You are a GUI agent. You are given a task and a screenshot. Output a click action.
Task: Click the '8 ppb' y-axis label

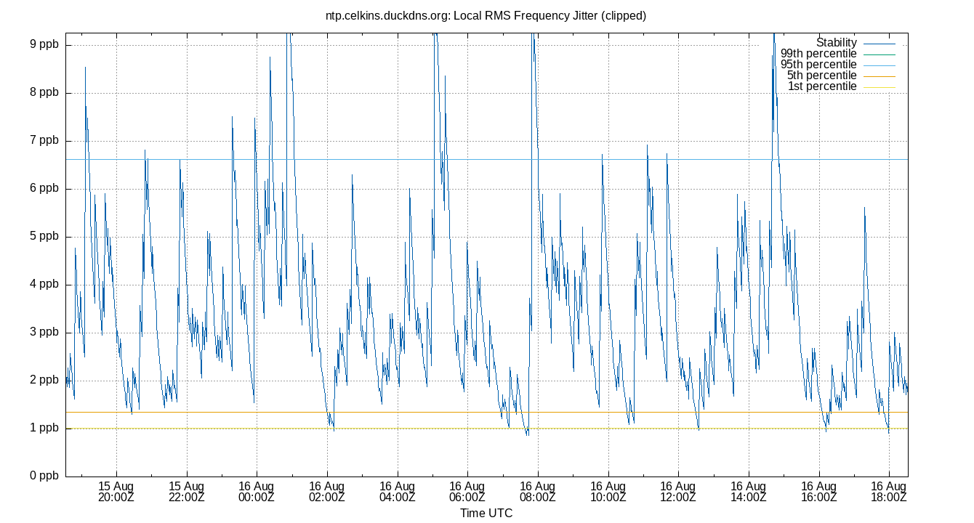44,92
